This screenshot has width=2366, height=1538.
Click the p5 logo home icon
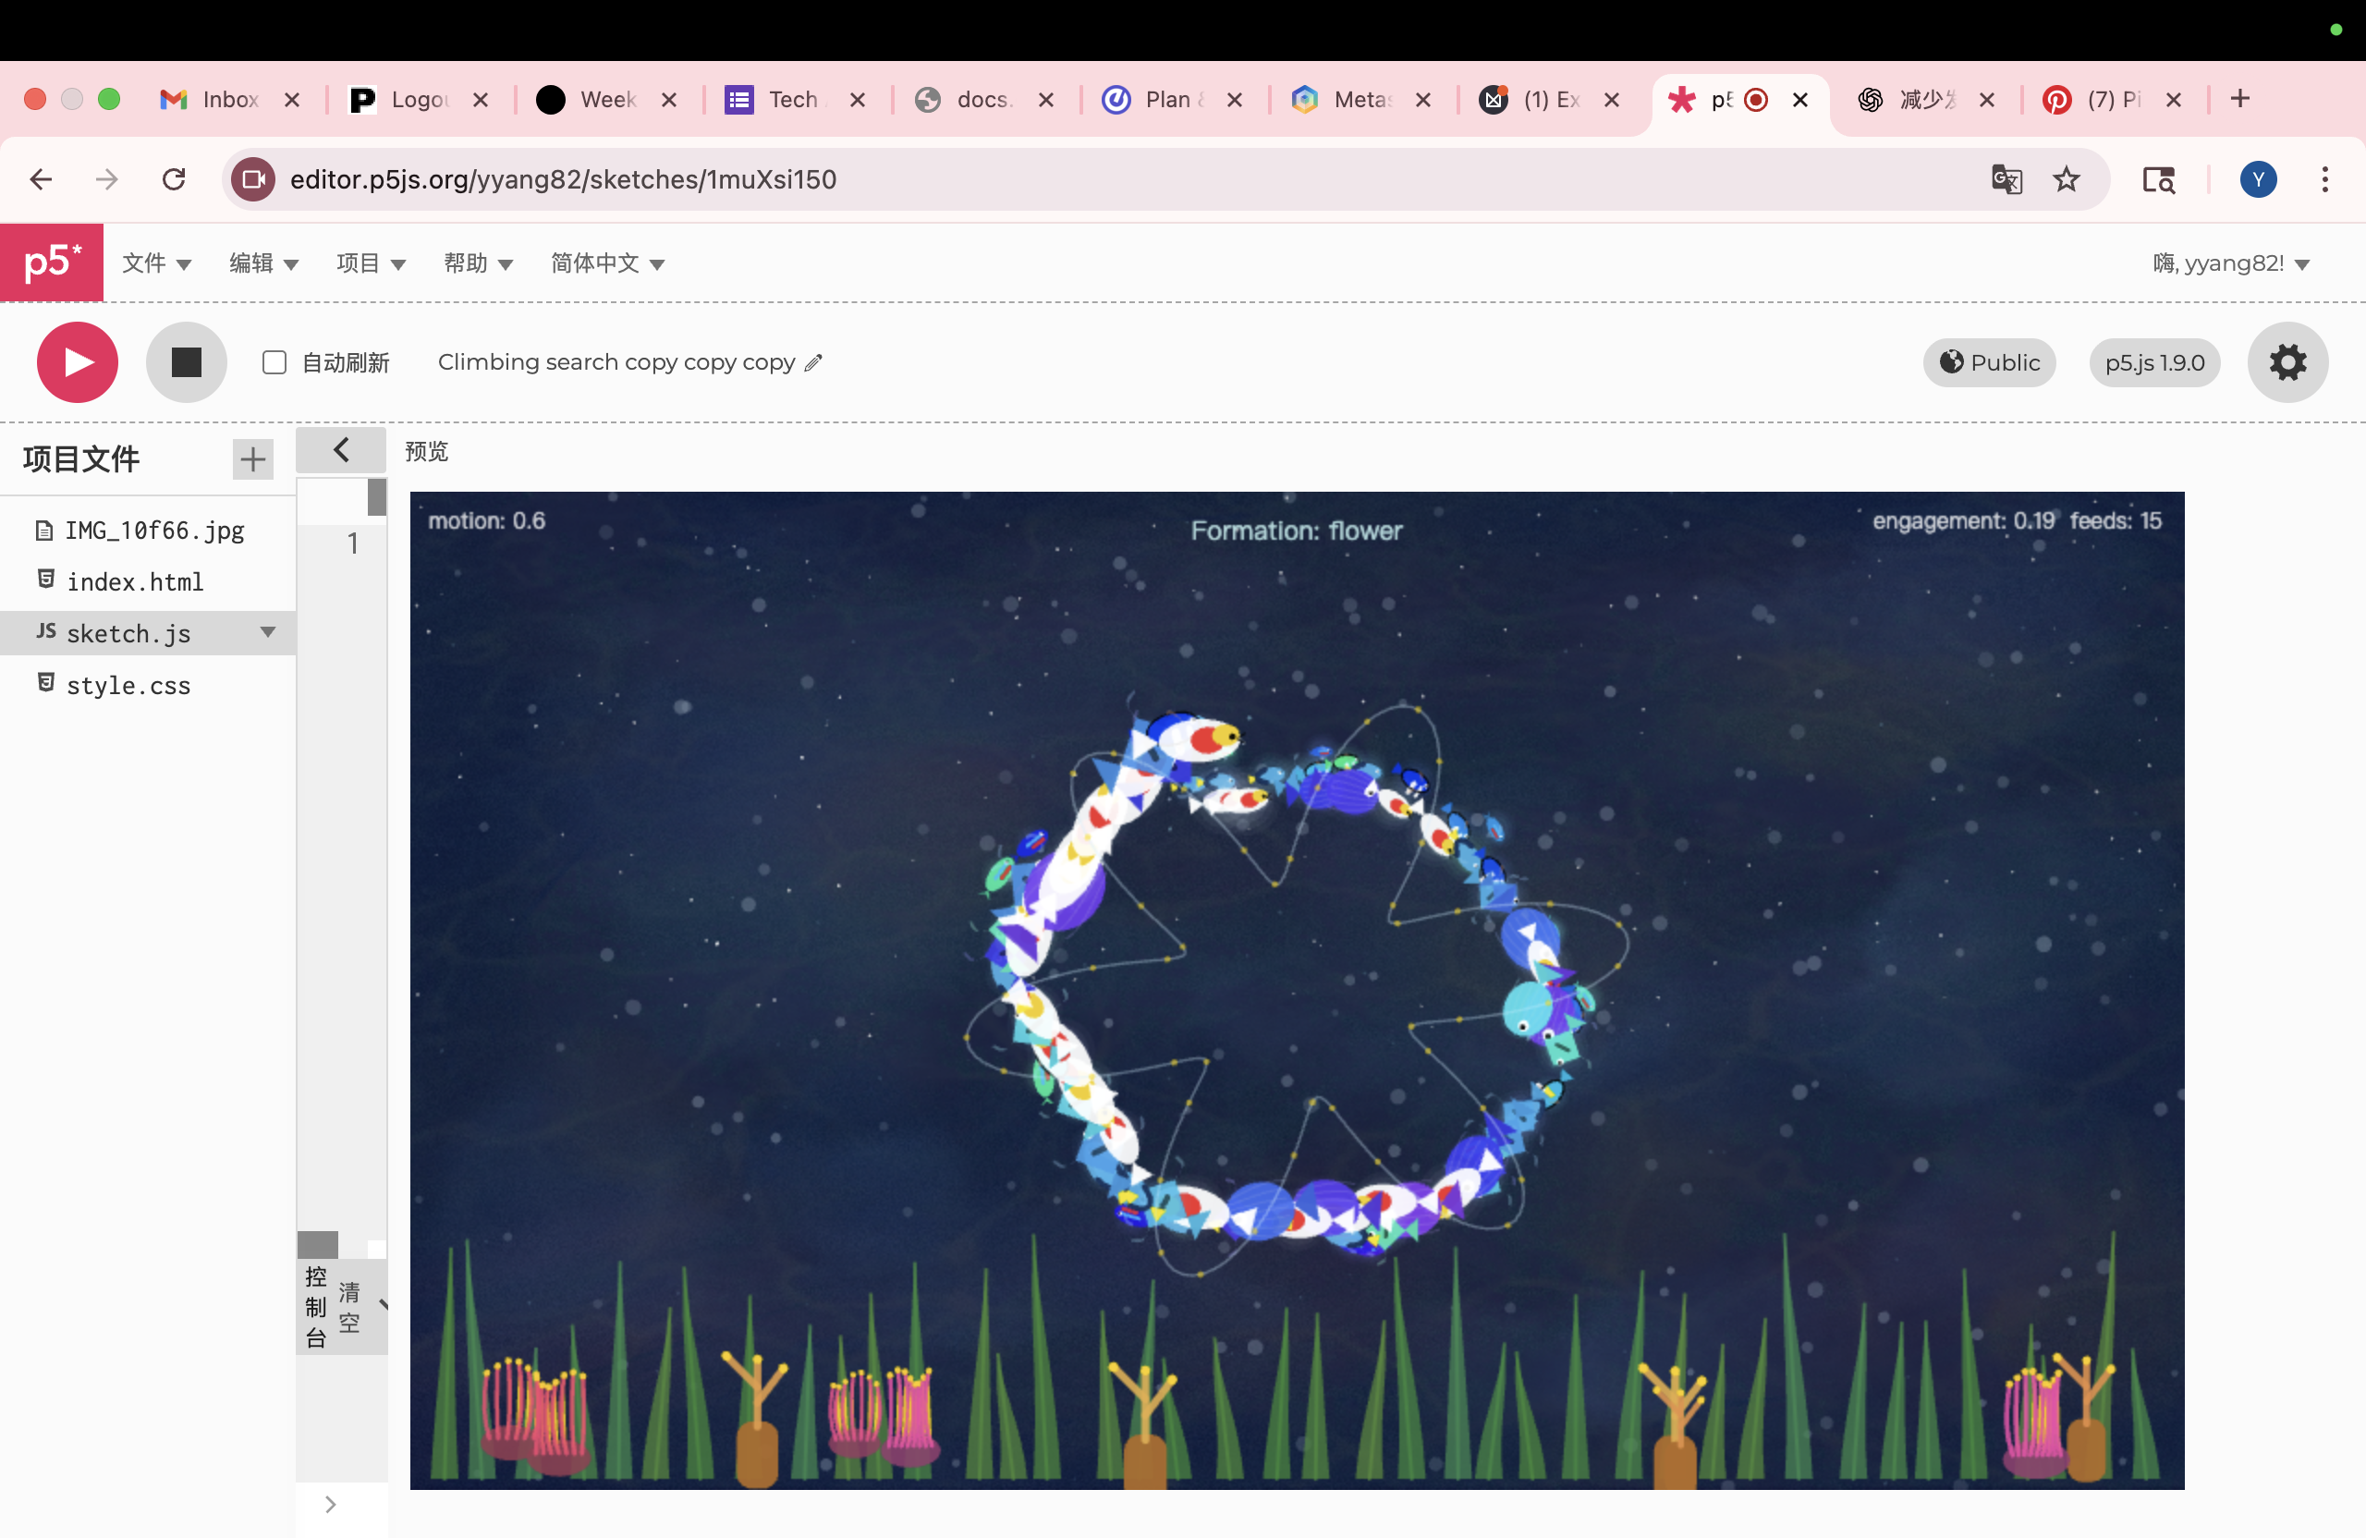(x=52, y=262)
